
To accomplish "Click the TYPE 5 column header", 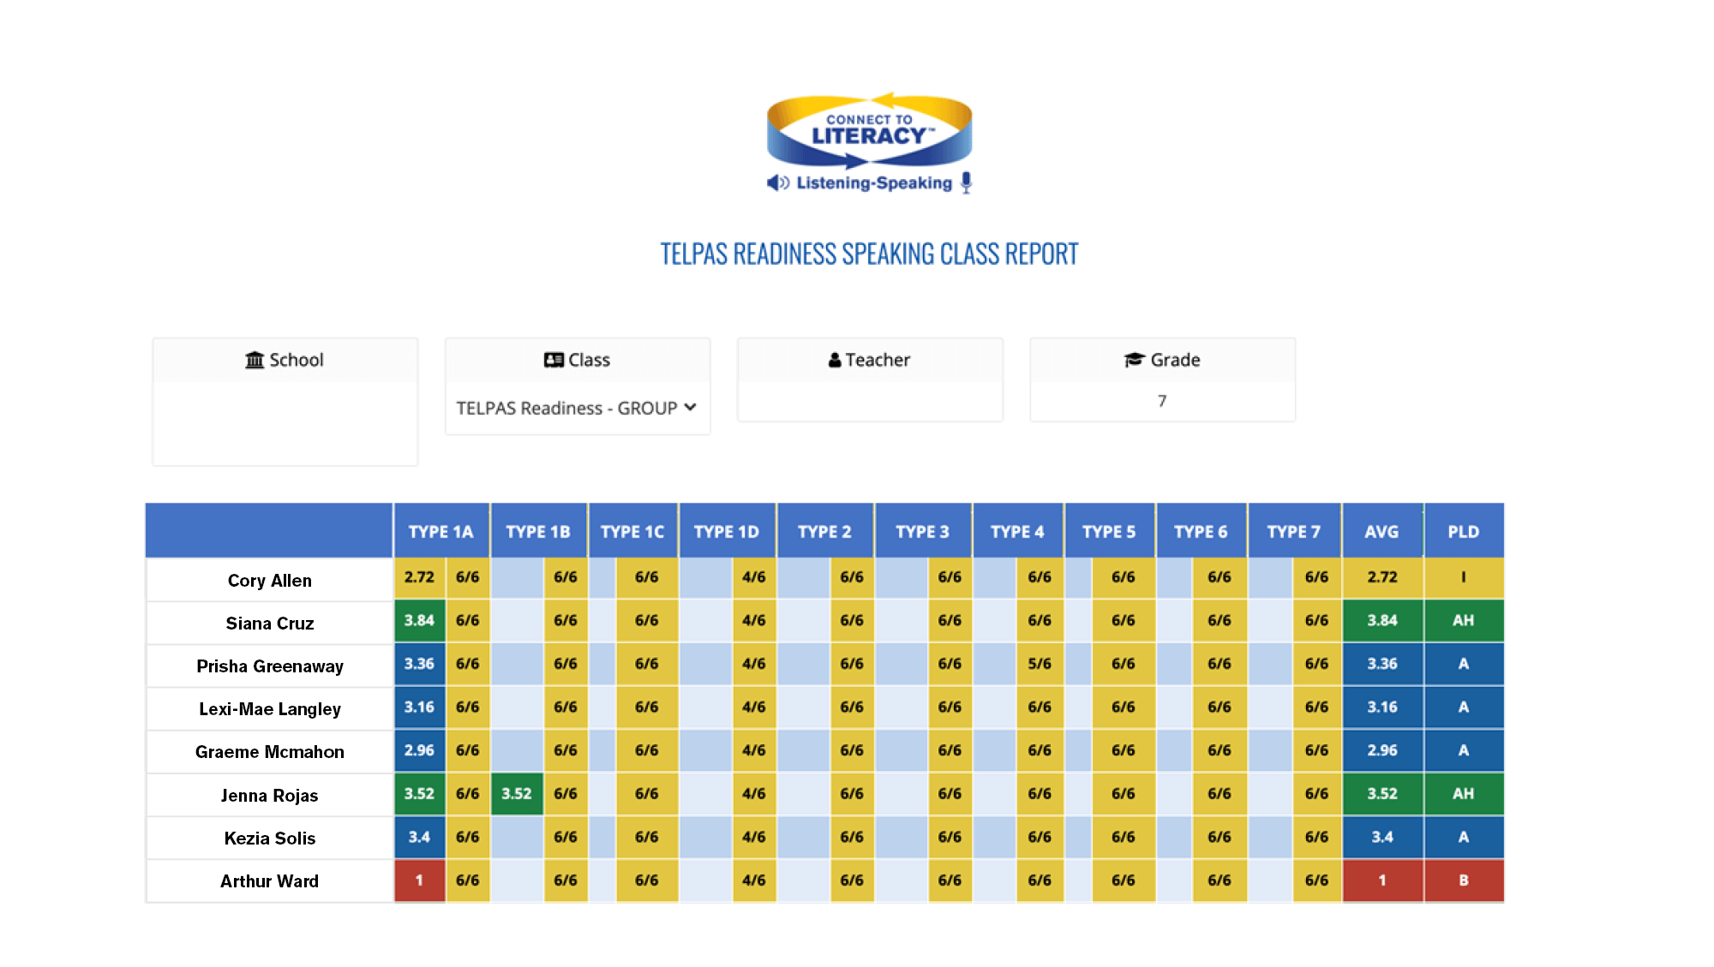I will point(1109,531).
